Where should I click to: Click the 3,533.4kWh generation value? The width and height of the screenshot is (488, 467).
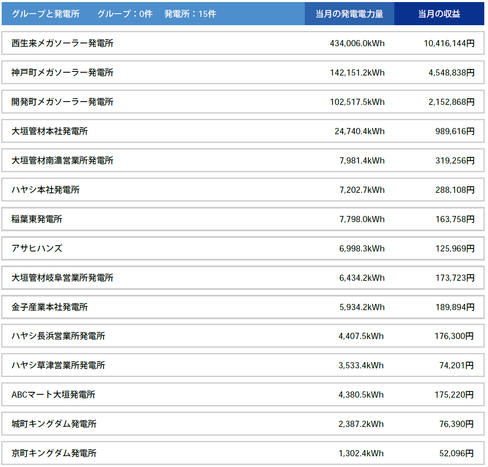361,365
